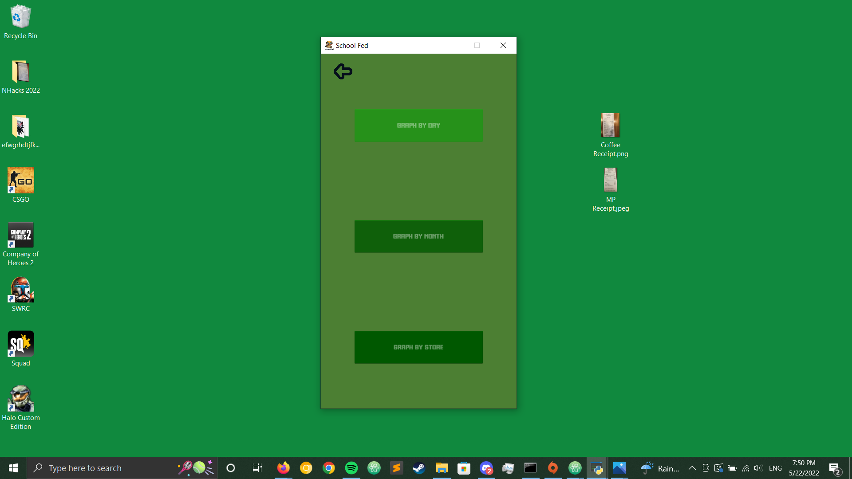Open File Explorer from taskbar
Screen dimensions: 852x479
[x=442, y=468]
